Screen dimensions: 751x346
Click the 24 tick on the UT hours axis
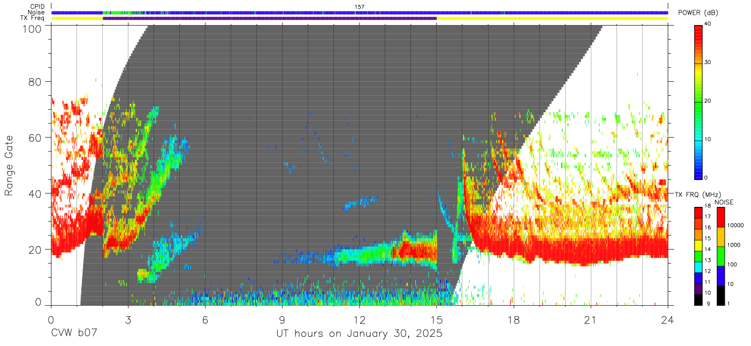tap(668, 319)
